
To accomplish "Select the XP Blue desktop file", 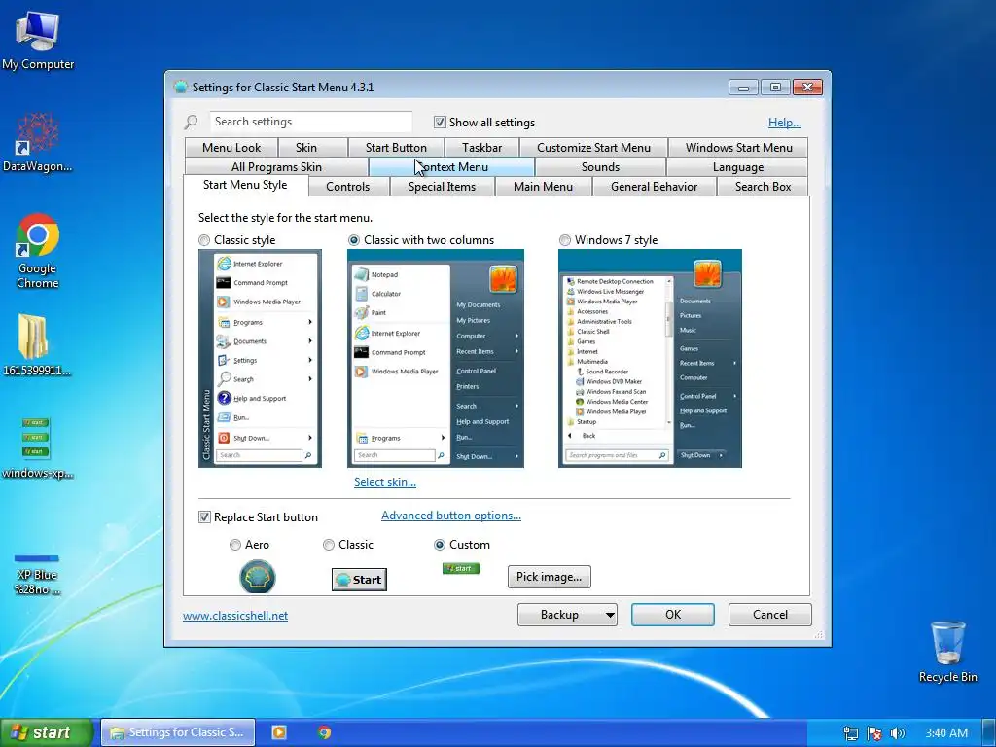I will pos(37,575).
